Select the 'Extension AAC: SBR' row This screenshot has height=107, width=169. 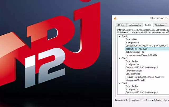135,80
